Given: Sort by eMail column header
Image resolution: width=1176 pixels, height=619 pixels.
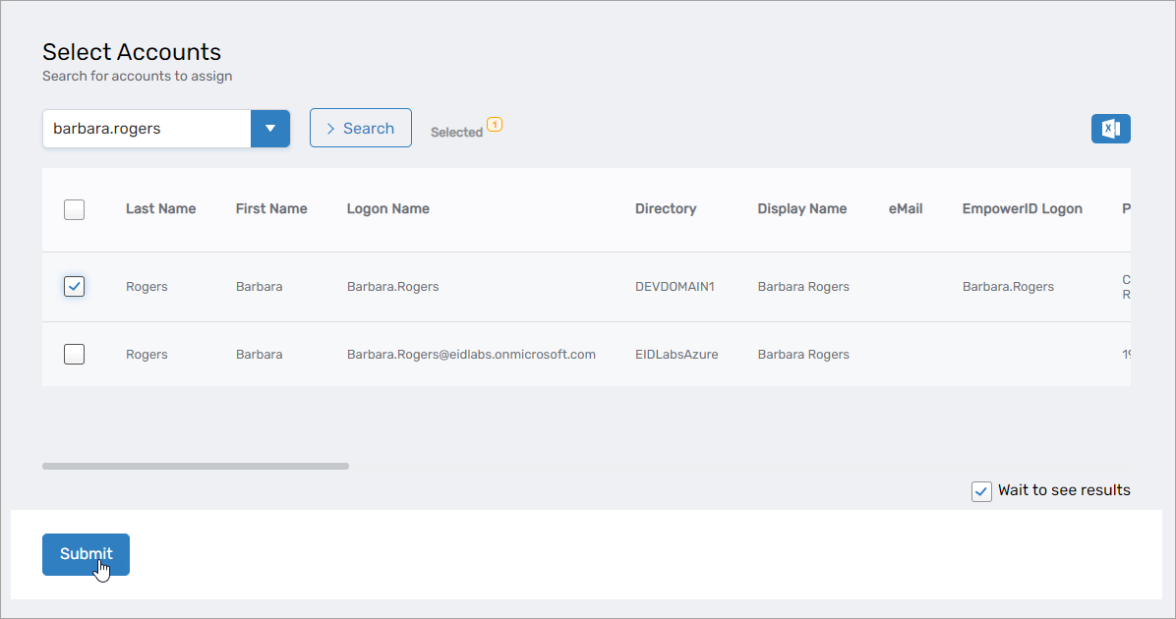Looking at the screenshot, I should (x=905, y=209).
